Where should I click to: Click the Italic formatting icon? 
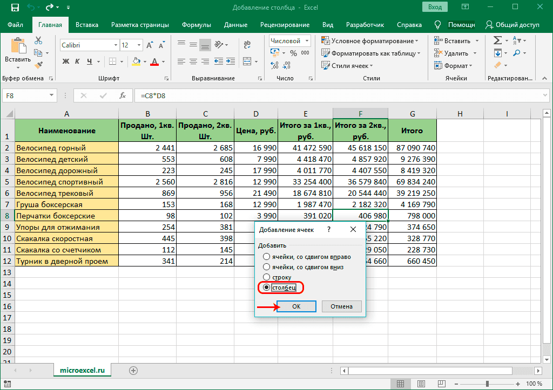(77, 61)
